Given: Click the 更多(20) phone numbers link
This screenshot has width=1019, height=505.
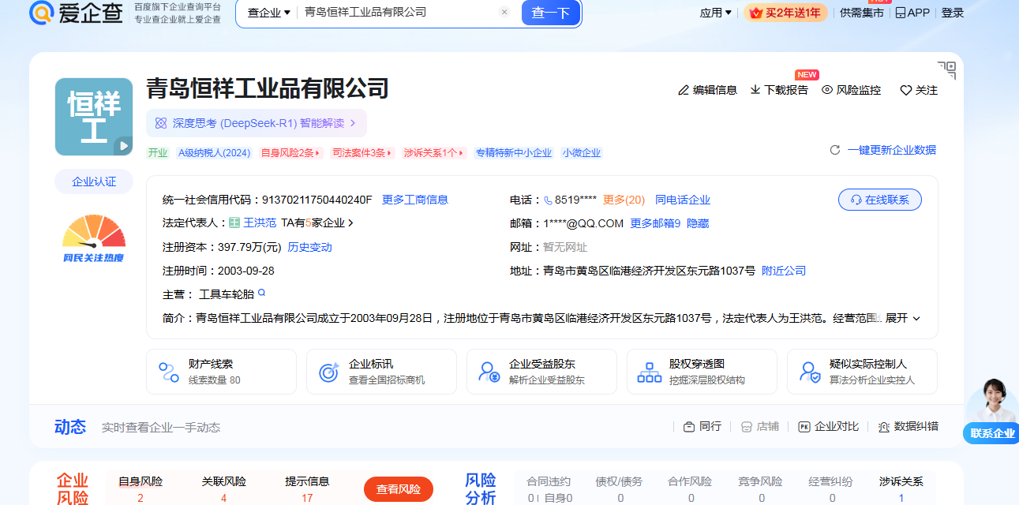Looking at the screenshot, I should pos(624,200).
